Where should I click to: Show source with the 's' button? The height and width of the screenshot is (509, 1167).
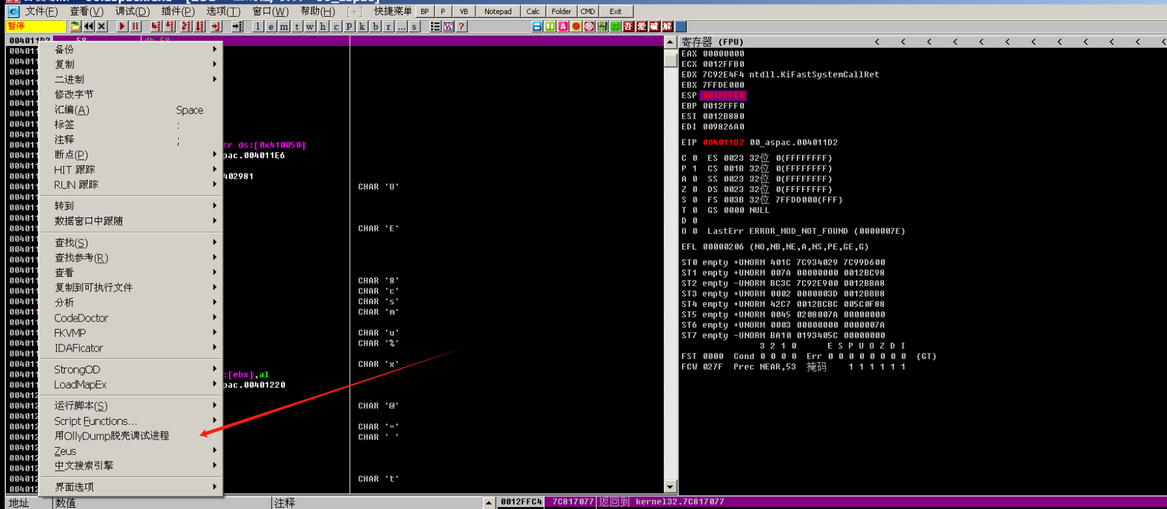[x=414, y=26]
